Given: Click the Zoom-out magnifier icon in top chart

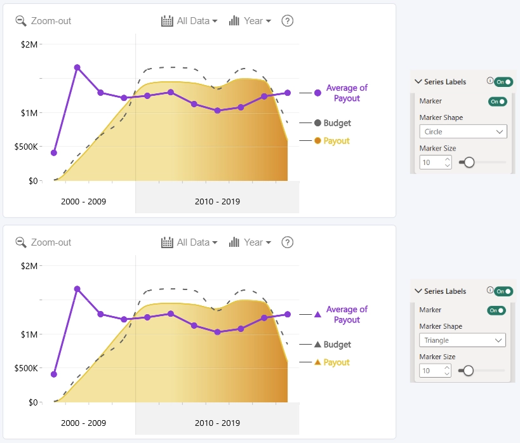Looking at the screenshot, I should (x=21, y=21).
